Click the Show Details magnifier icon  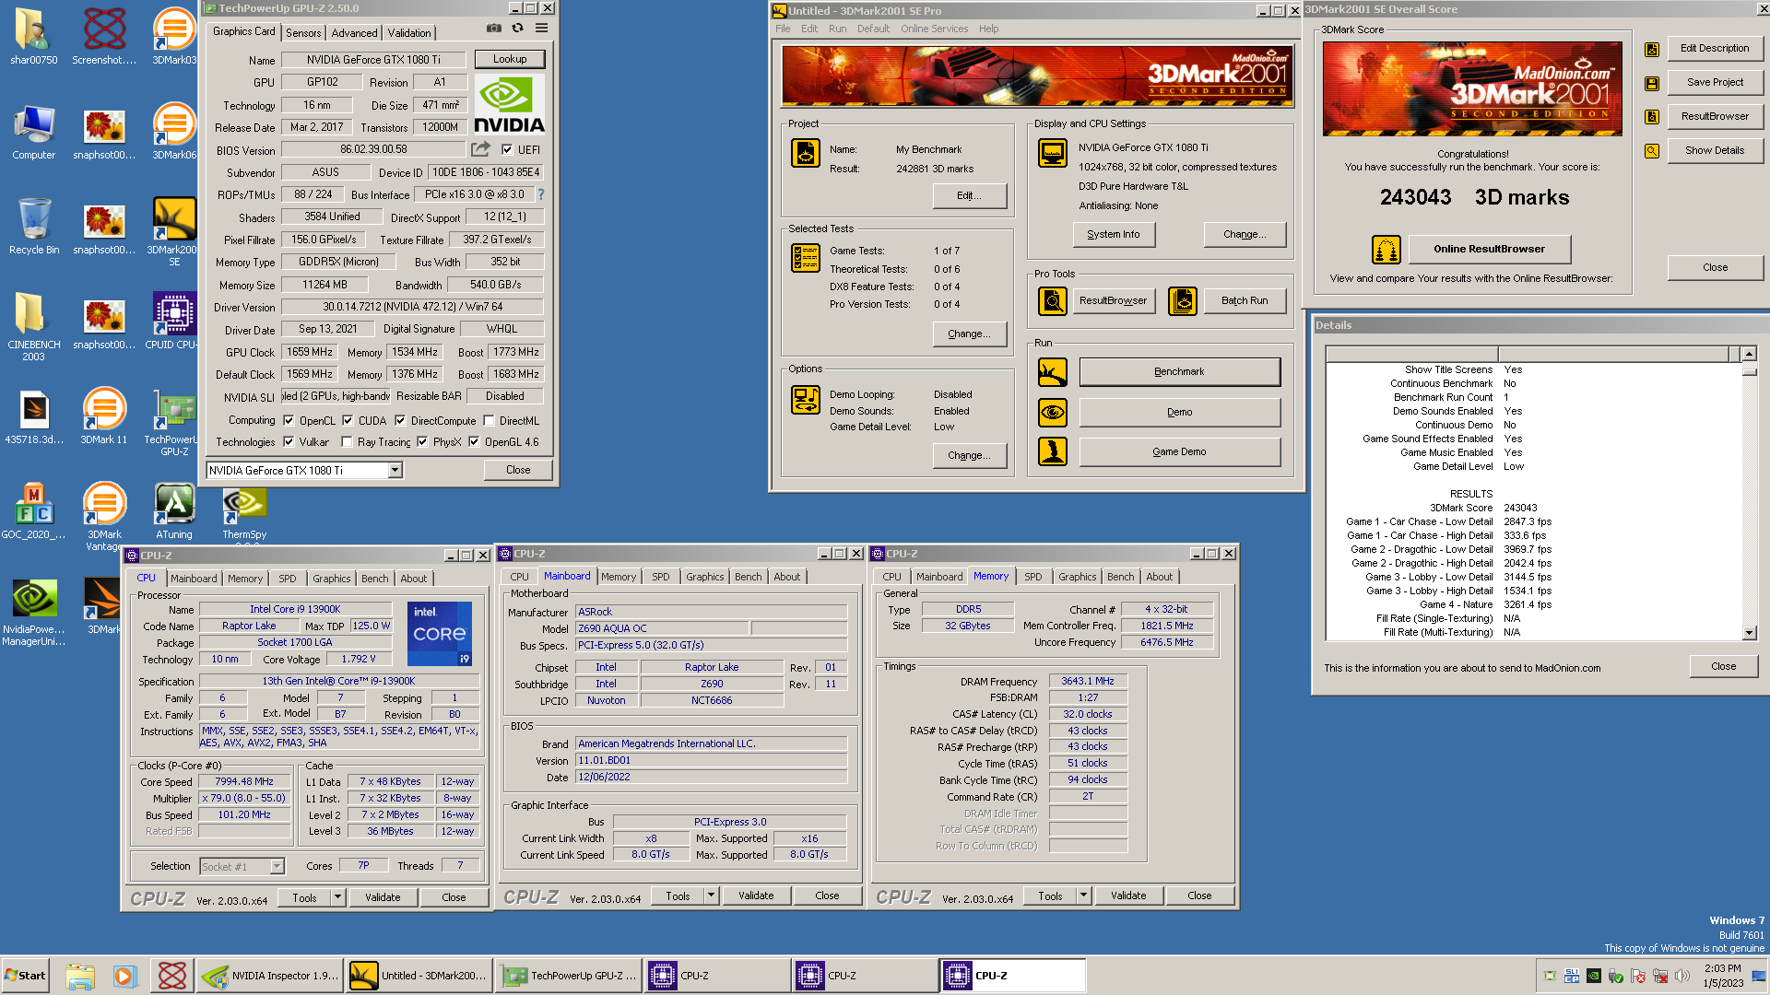pyautogui.click(x=1652, y=151)
